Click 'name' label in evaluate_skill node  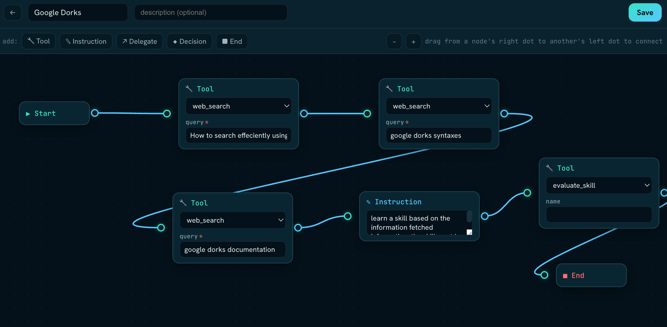553,201
